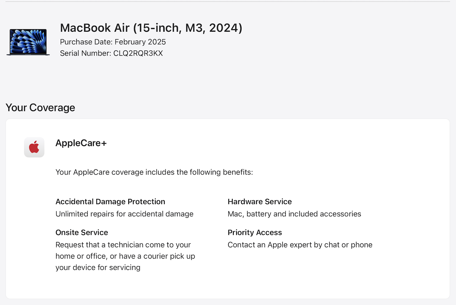Select the Onsite Service heading
Viewport: 456px width, 305px height.
click(x=82, y=232)
